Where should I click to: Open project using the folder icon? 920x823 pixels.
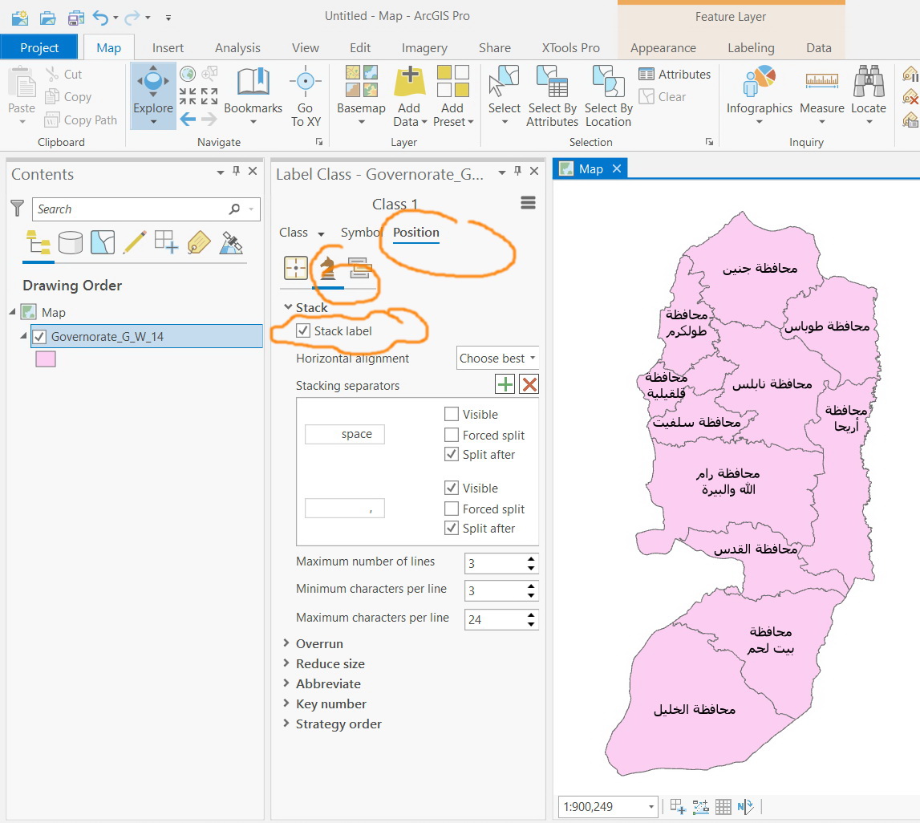[x=47, y=18]
